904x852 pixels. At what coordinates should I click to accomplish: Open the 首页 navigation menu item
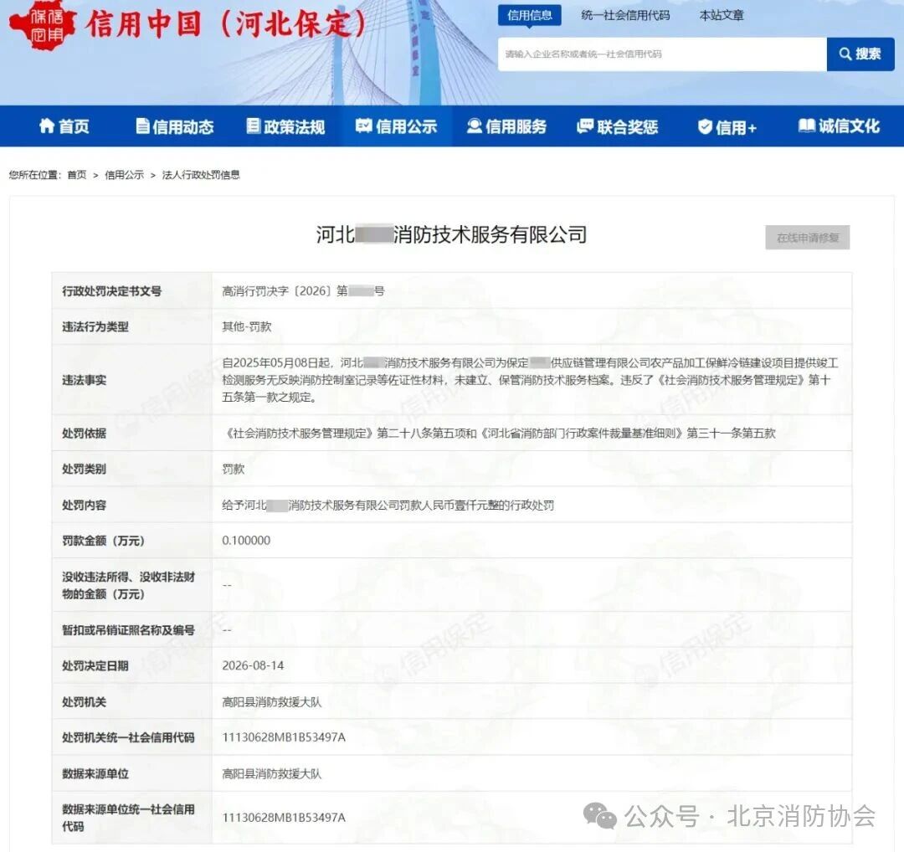[x=64, y=126]
